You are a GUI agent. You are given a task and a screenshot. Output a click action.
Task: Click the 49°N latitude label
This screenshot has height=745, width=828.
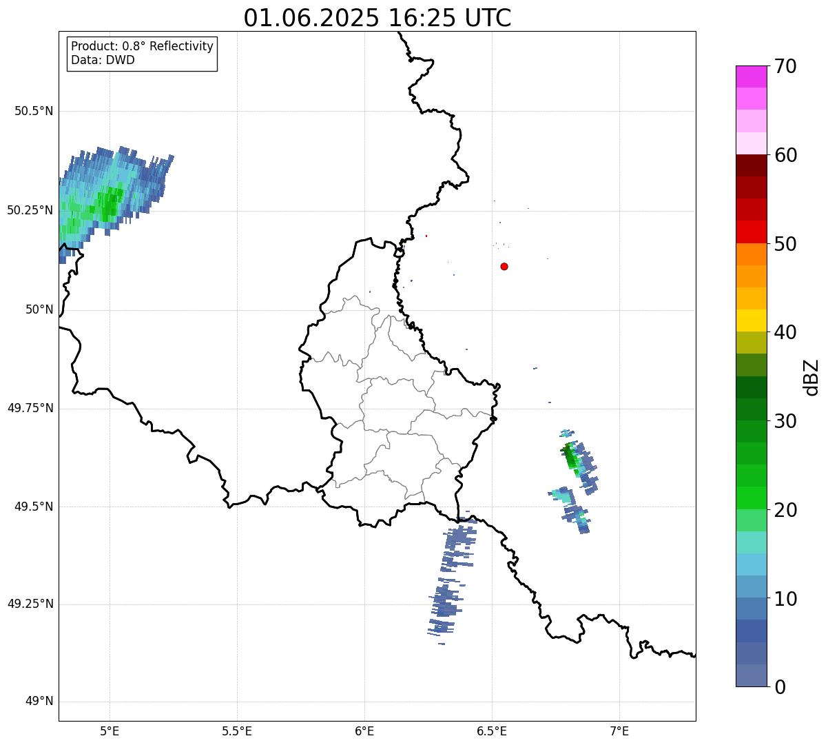[x=39, y=702]
